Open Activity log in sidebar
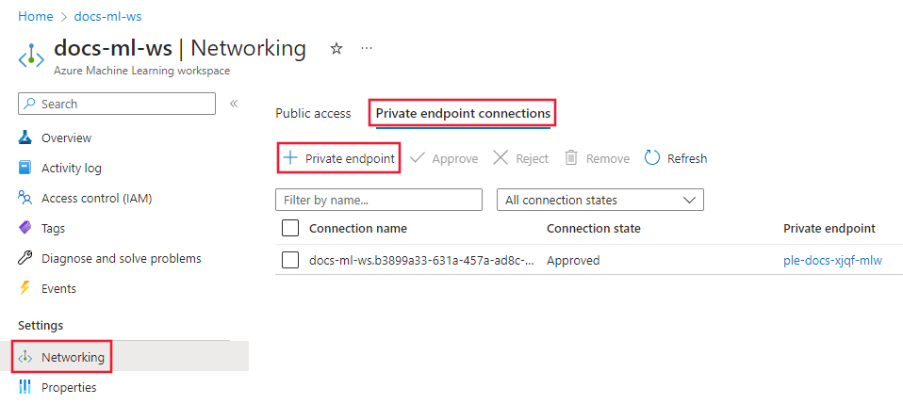 (x=71, y=168)
